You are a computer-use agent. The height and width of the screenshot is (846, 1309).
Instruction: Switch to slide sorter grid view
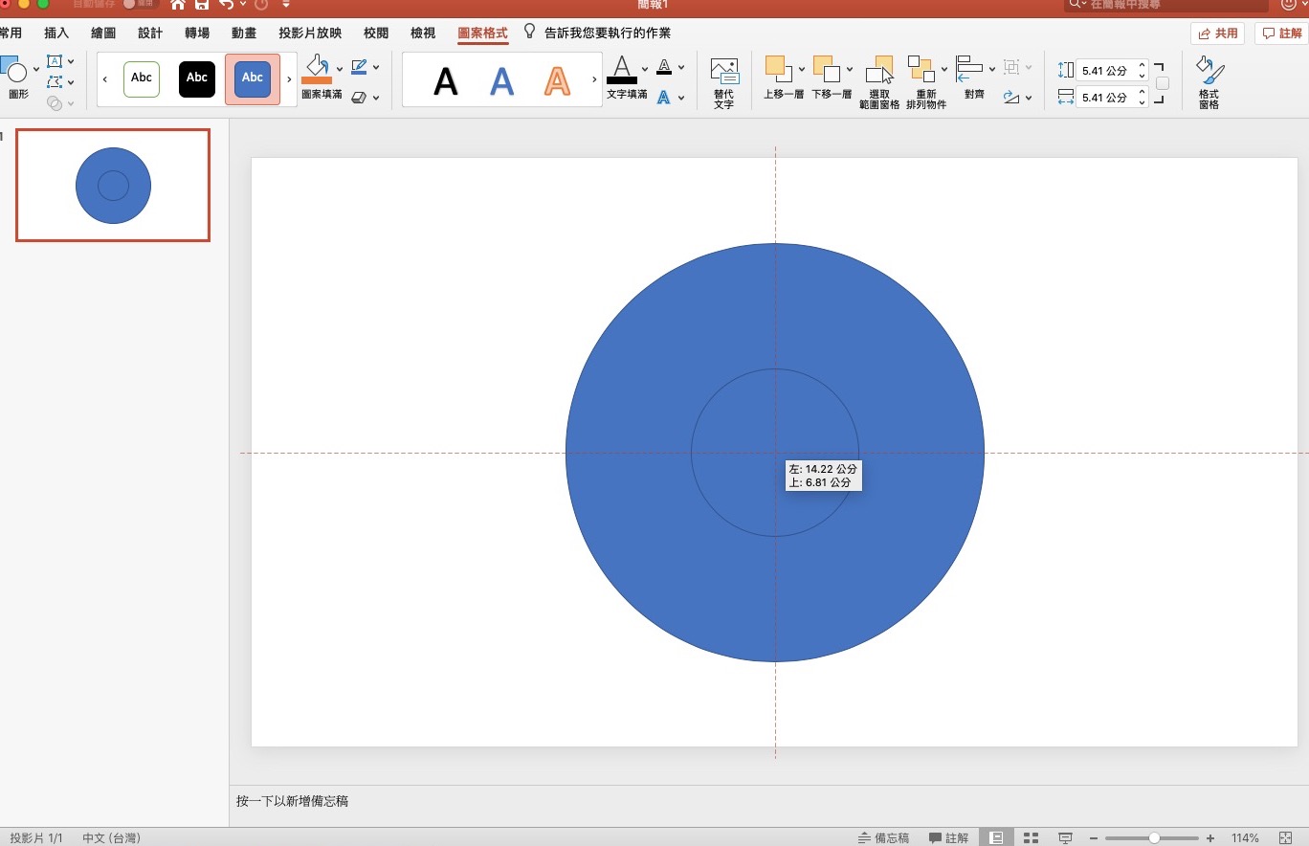pos(1031,837)
